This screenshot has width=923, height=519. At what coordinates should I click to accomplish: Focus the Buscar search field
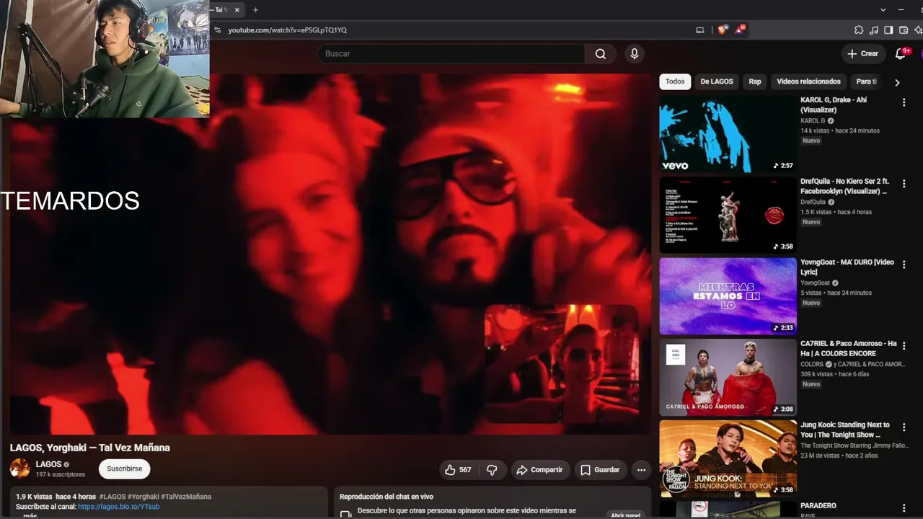(x=451, y=54)
